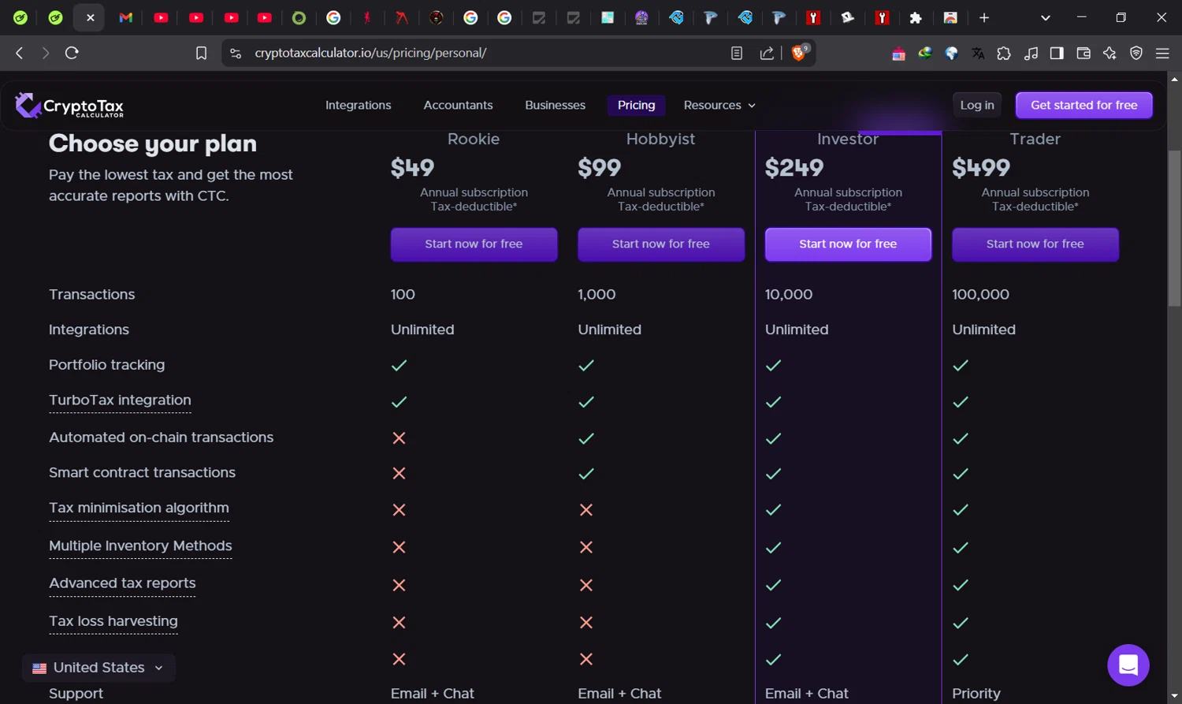The width and height of the screenshot is (1182, 704).
Task: Click the Tax minimisation algorithm label
Action: (139, 508)
